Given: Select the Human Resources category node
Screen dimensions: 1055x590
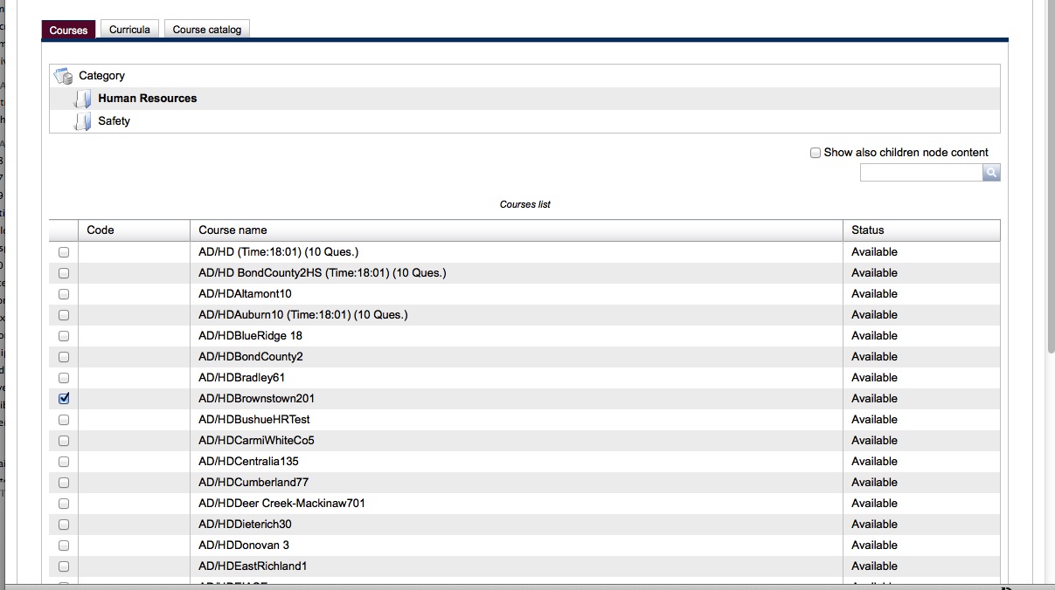Looking at the screenshot, I should [147, 99].
